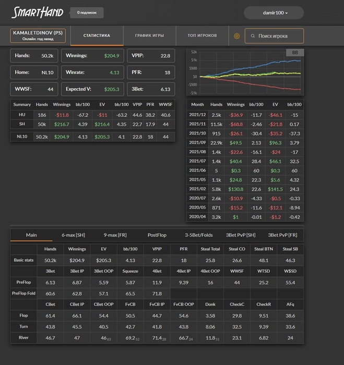Select the HU row in Summary
The width and height of the screenshot is (344, 365).
(92, 115)
